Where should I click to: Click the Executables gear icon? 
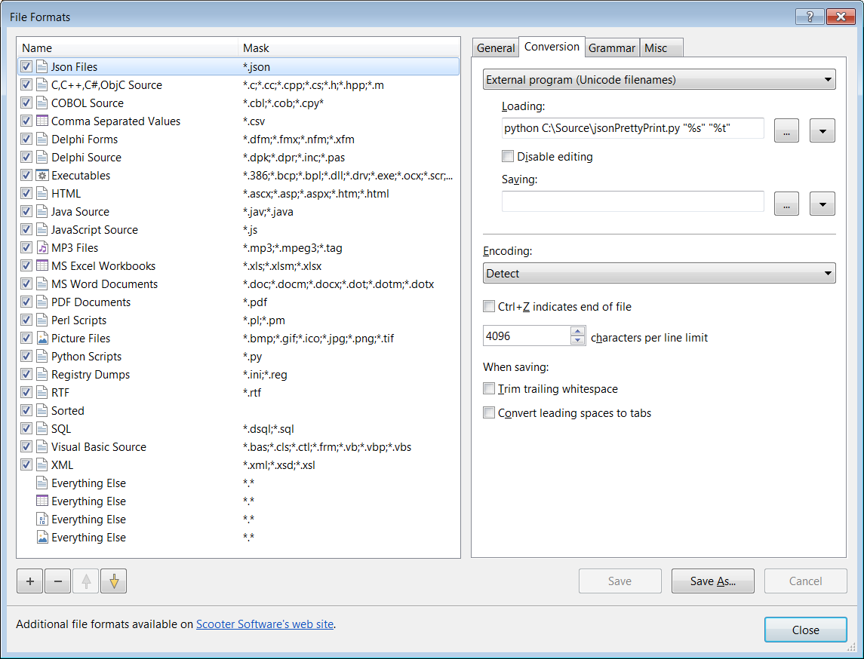[42, 176]
